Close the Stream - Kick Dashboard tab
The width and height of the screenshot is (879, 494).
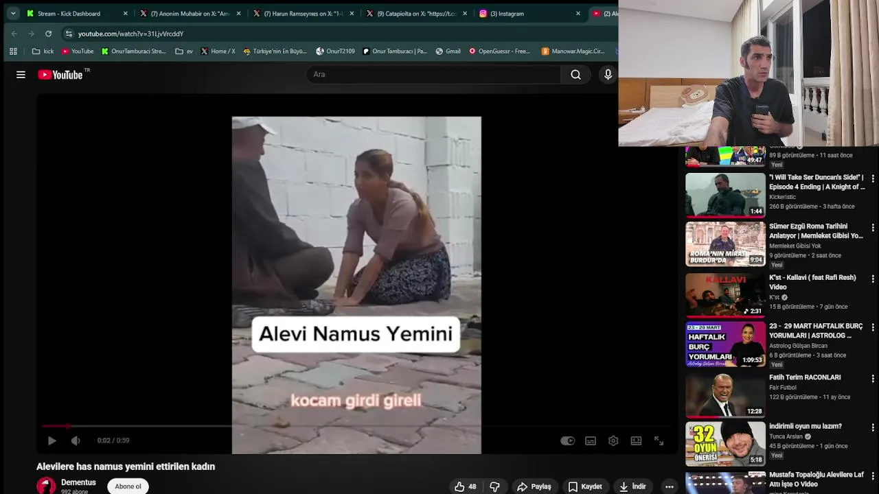pos(125,13)
